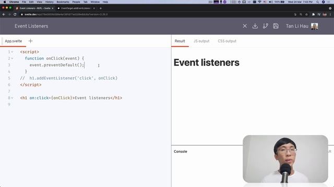Add a new component with plus icon
The width and height of the screenshot is (334, 187).
click(30, 41)
